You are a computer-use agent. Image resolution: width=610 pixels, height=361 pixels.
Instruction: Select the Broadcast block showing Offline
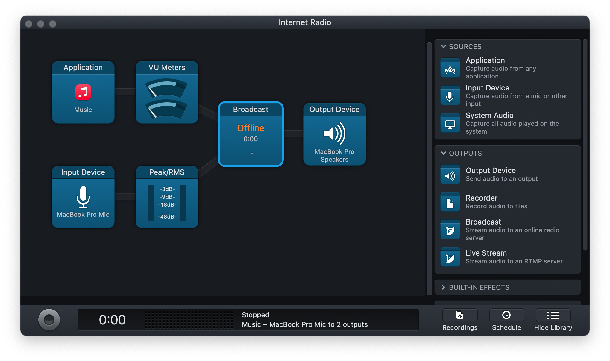pyautogui.click(x=251, y=134)
